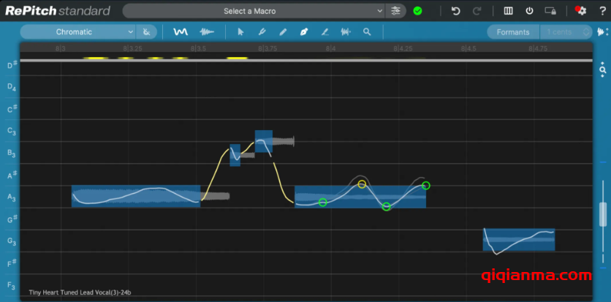Select the line drawing tool
The image size is (611, 302).
(325, 32)
